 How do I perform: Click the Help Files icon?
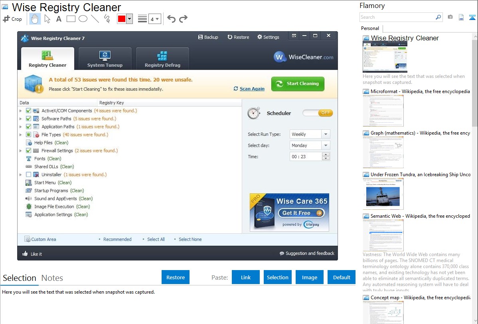point(29,143)
